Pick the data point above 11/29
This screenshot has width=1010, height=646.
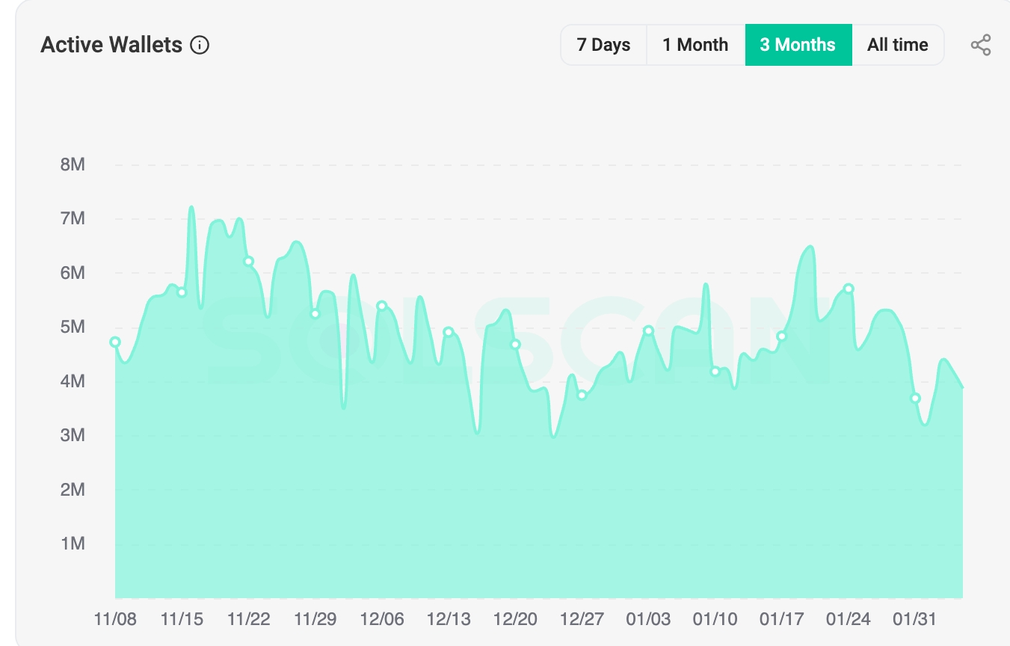point(315,313)
